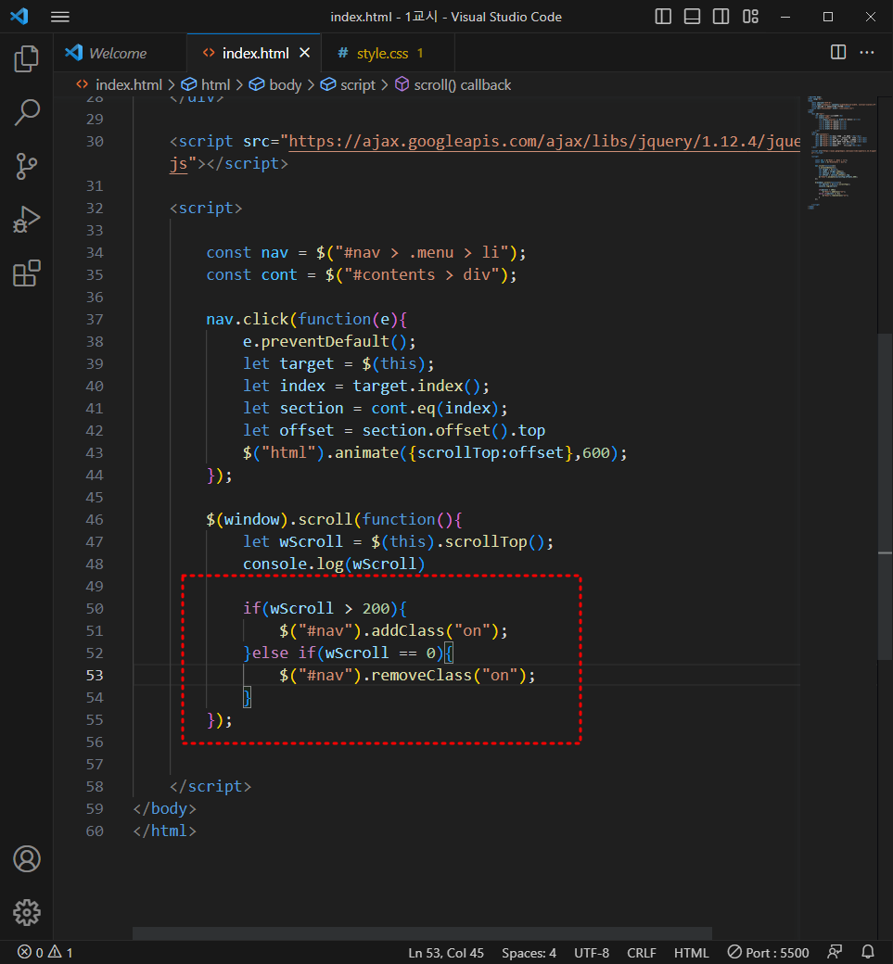Select the index.html tab

tap(255, 54)
